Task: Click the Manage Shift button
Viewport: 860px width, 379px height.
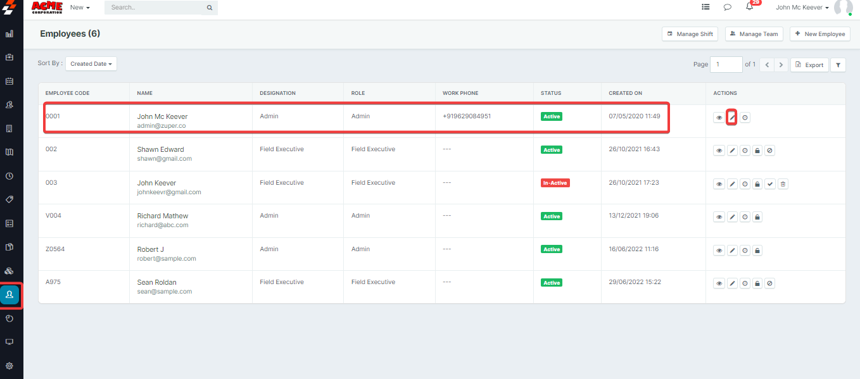Action: (x=690, y=34)
